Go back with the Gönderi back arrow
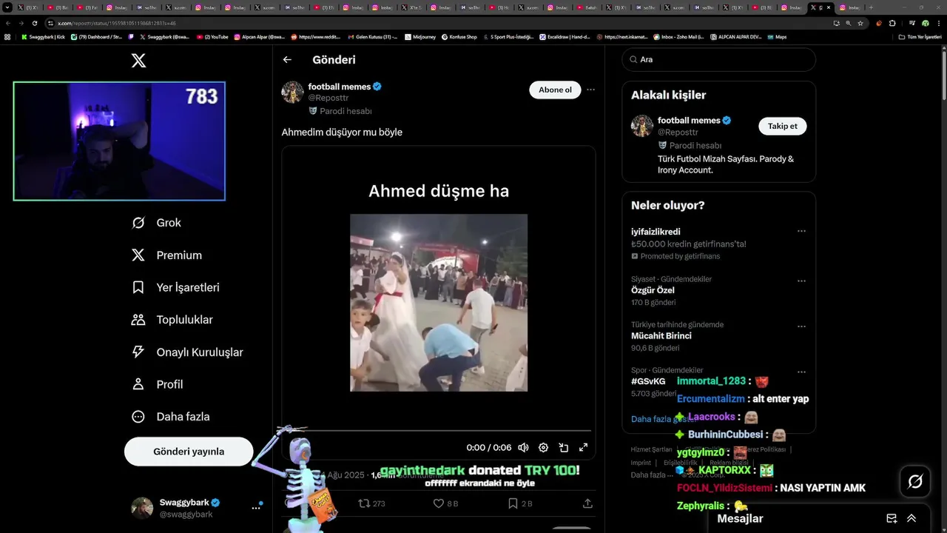Viewport: 947px width, 533px height. point(287,59)
